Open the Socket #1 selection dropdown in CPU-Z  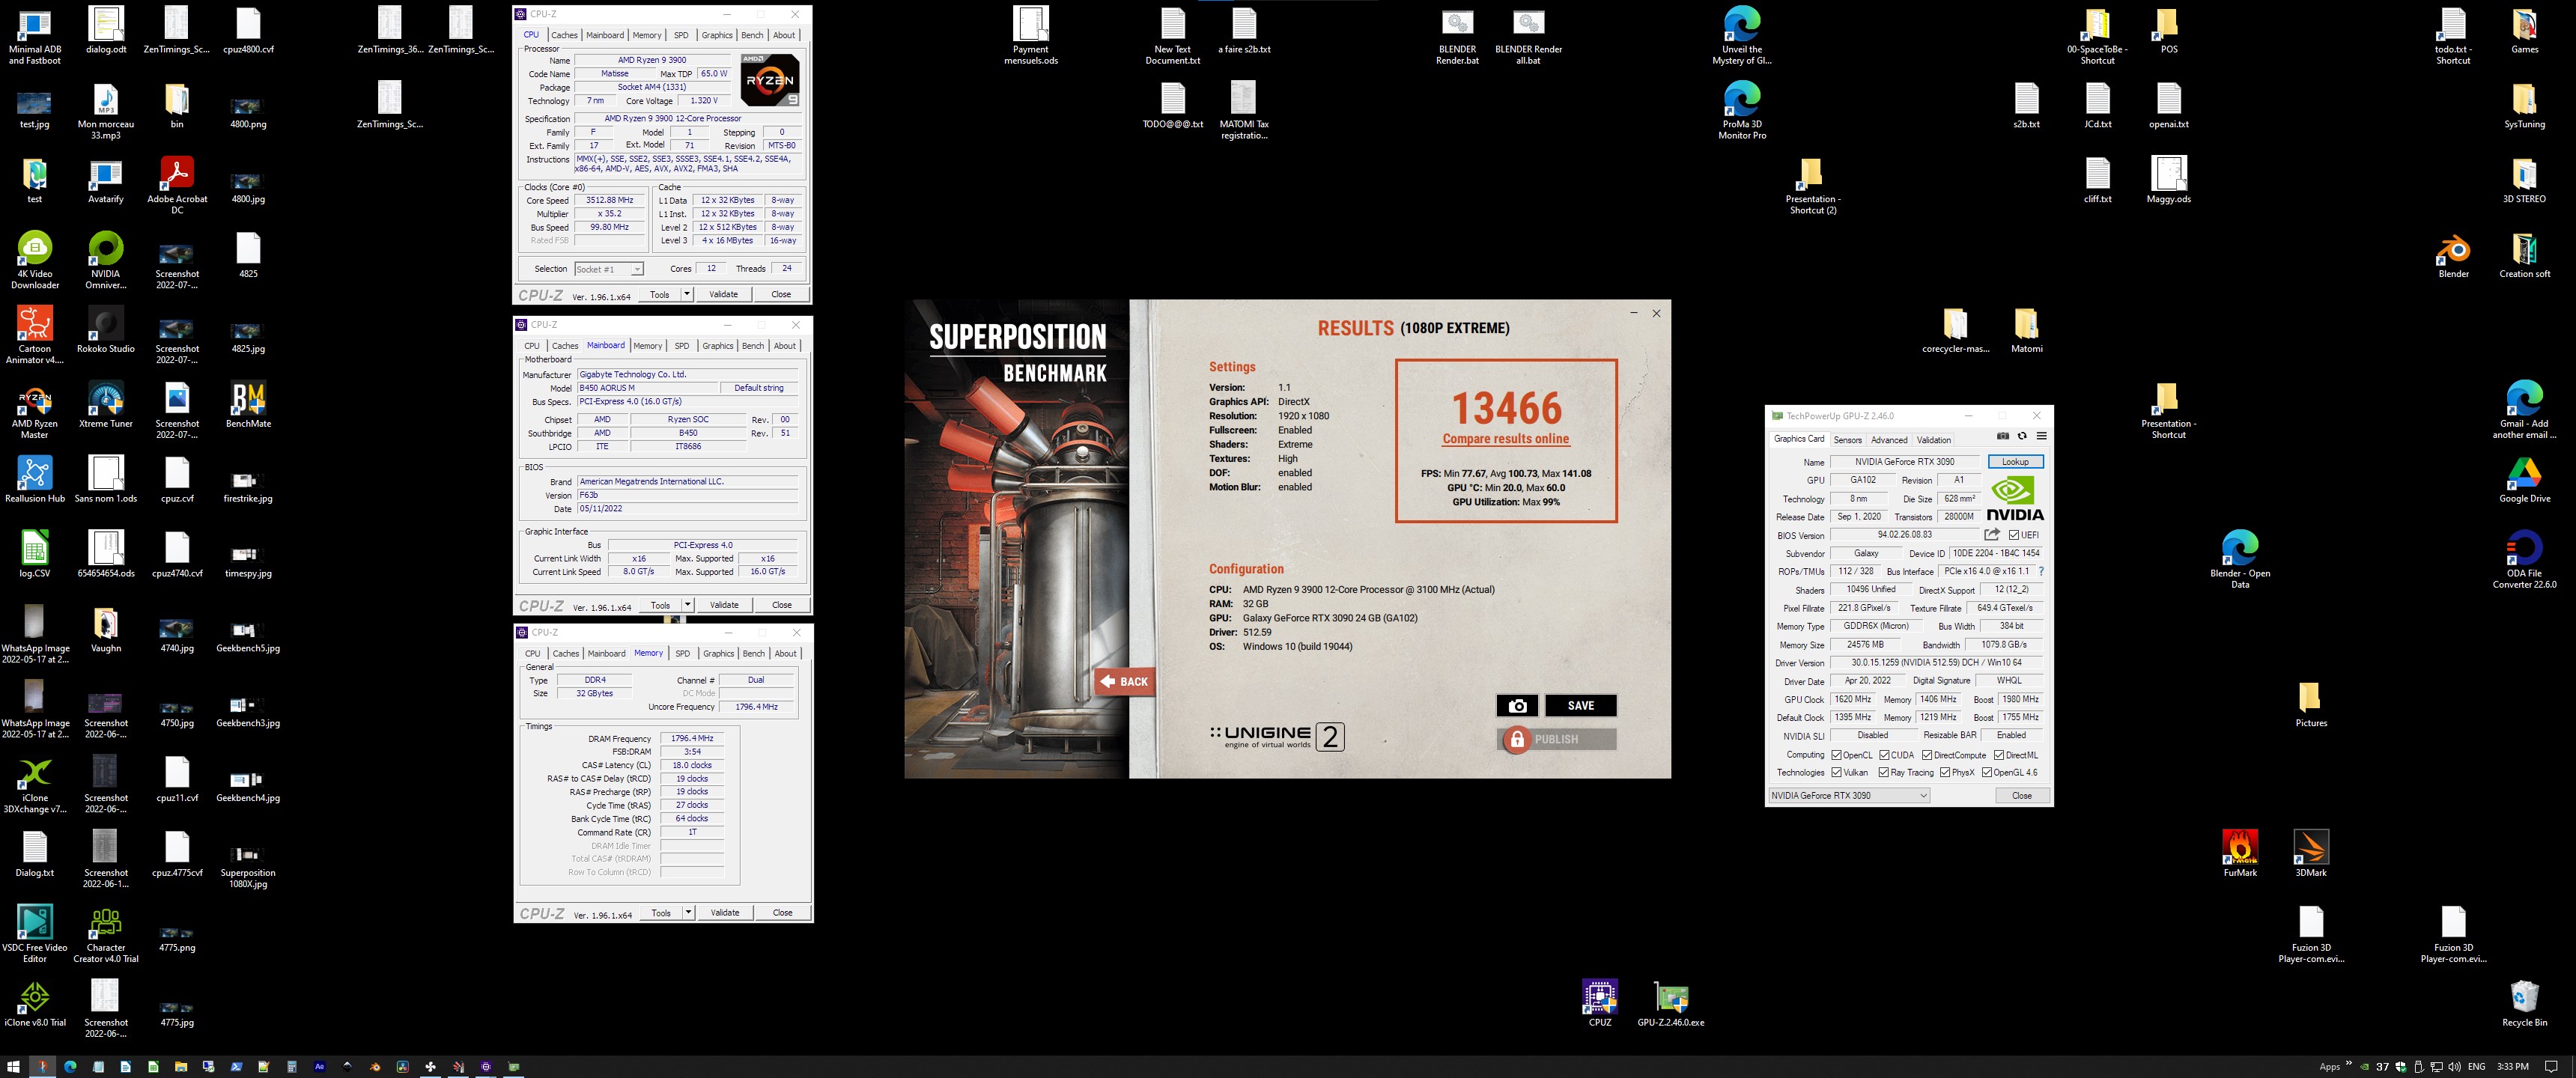point(609,269)
